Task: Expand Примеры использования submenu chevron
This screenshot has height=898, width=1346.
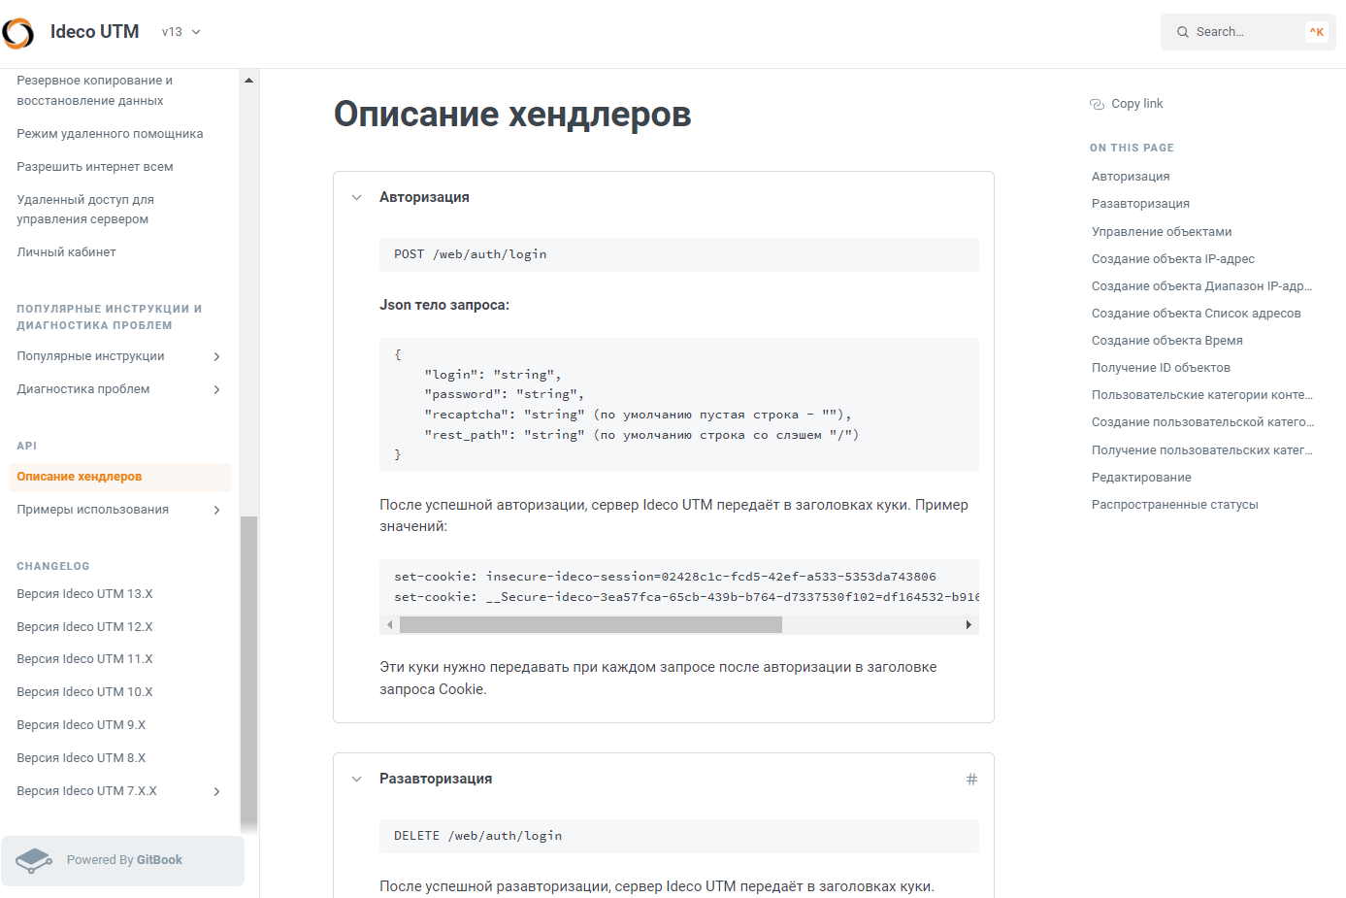Action: coord(217,510)
